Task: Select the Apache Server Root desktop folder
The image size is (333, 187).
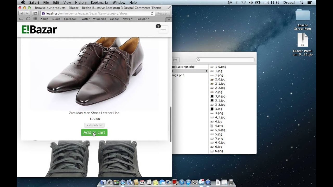Action: click(303, 20)
